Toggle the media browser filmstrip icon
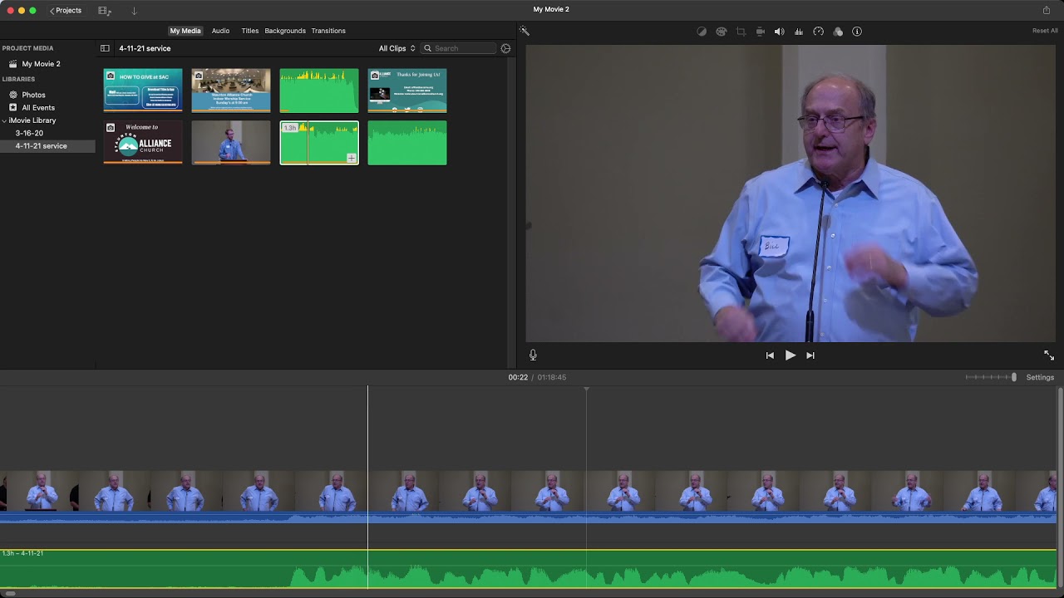The image size is (1064, 598). click(104, 11)
